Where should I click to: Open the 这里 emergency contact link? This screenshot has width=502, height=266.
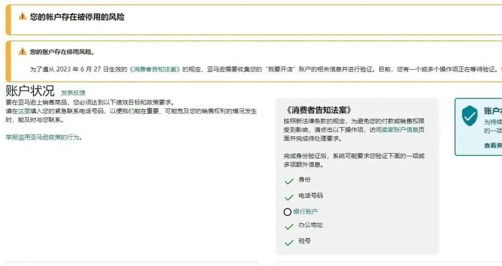click(24, 111)
